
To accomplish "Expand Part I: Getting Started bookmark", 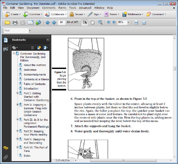I will click(18, 93).
